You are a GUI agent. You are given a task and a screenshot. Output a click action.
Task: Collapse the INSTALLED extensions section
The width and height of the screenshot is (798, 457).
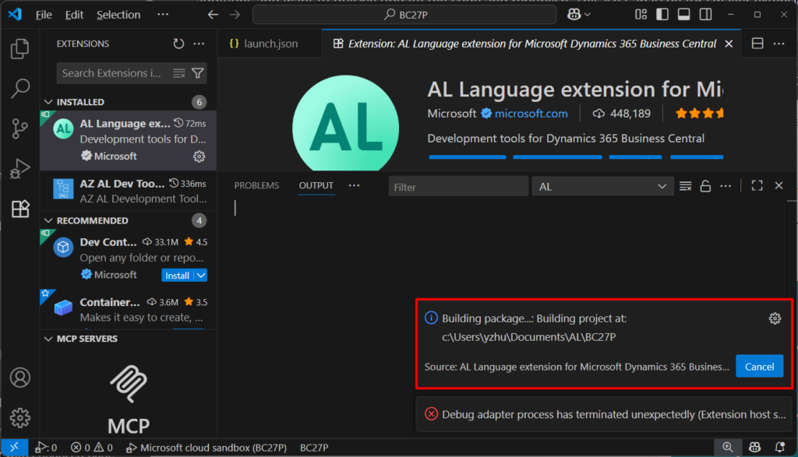pos(49,102)
